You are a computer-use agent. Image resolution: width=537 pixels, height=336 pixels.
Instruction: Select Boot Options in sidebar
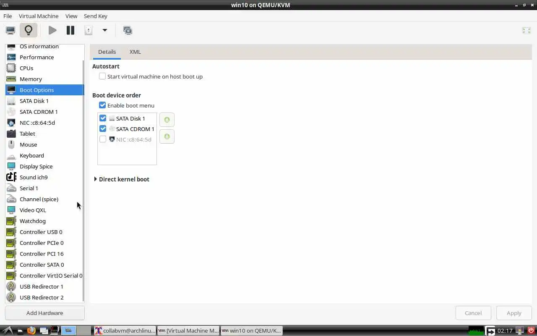44,90
